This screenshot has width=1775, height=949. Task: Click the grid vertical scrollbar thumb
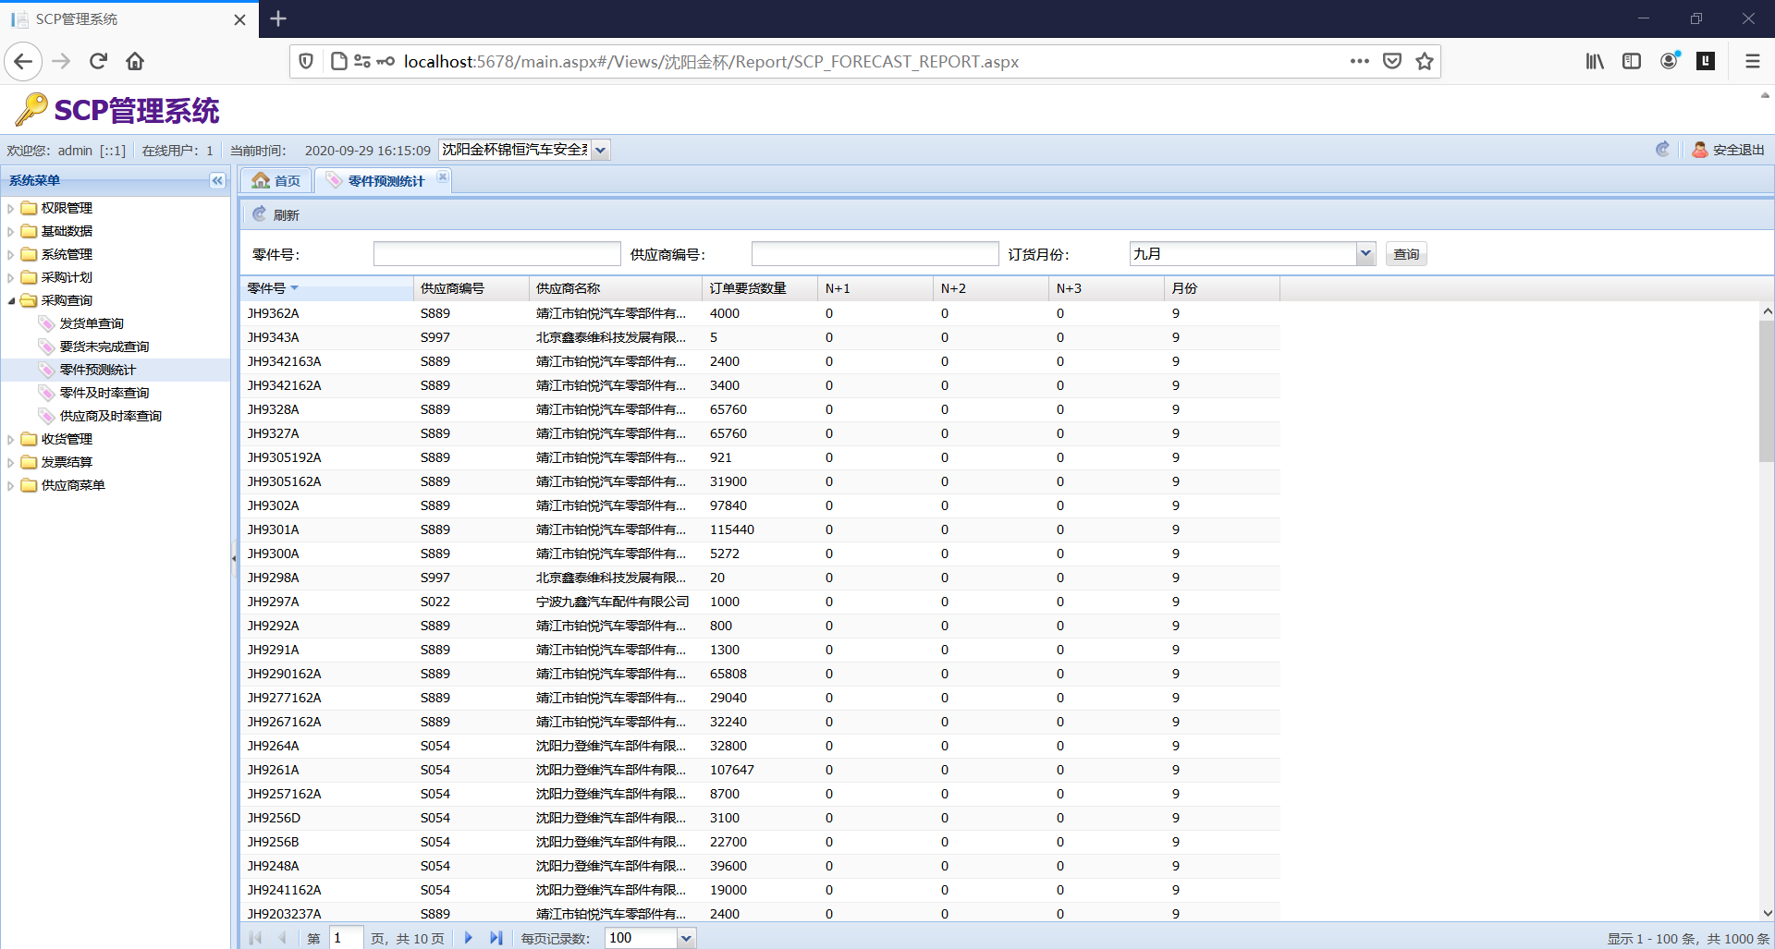pos(1767,392)
